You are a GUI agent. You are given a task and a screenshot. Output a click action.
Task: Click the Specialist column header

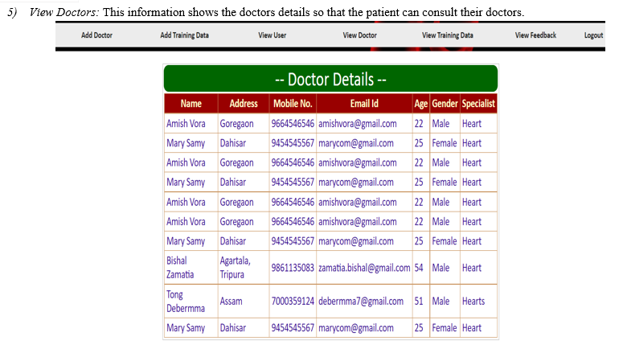478,104
